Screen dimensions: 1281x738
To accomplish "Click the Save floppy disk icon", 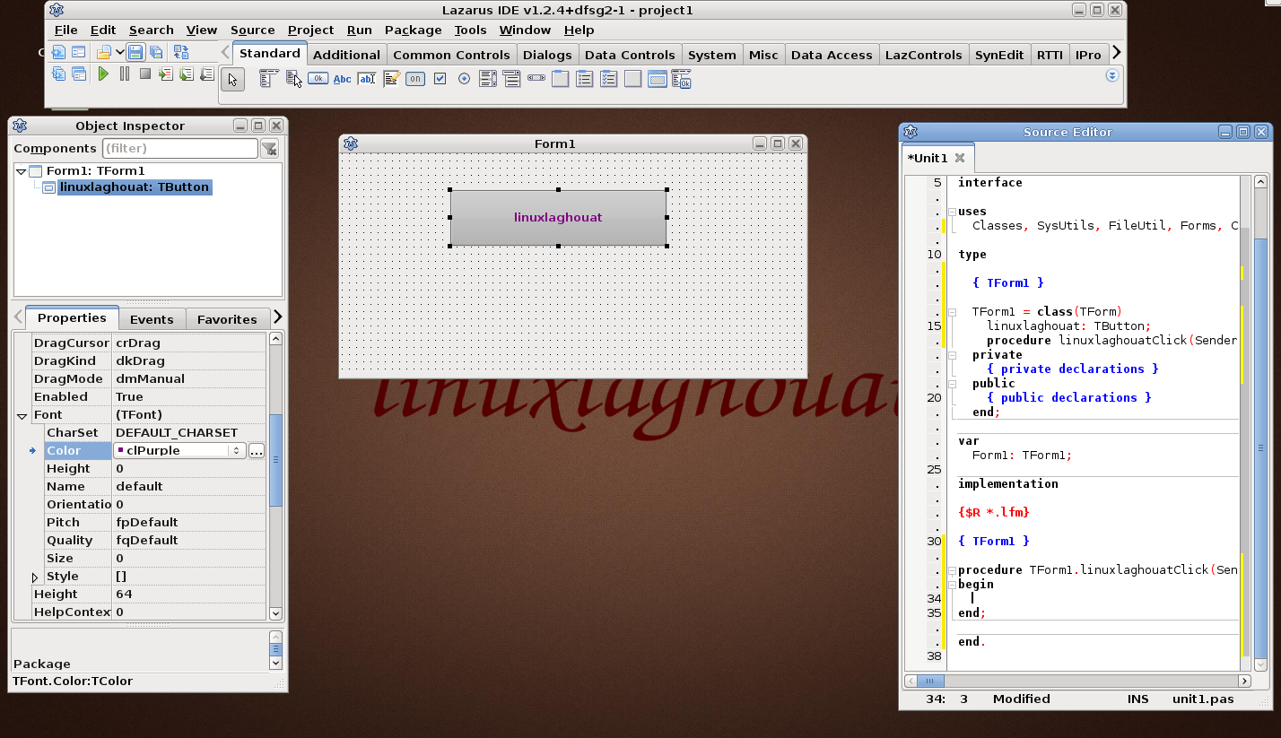I will (135, 52).
